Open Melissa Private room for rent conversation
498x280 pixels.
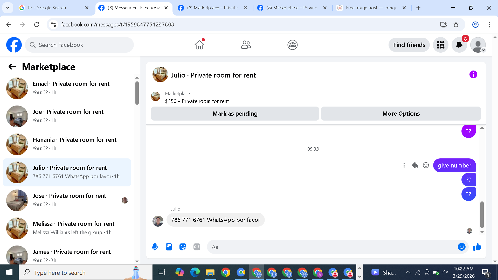67,228
